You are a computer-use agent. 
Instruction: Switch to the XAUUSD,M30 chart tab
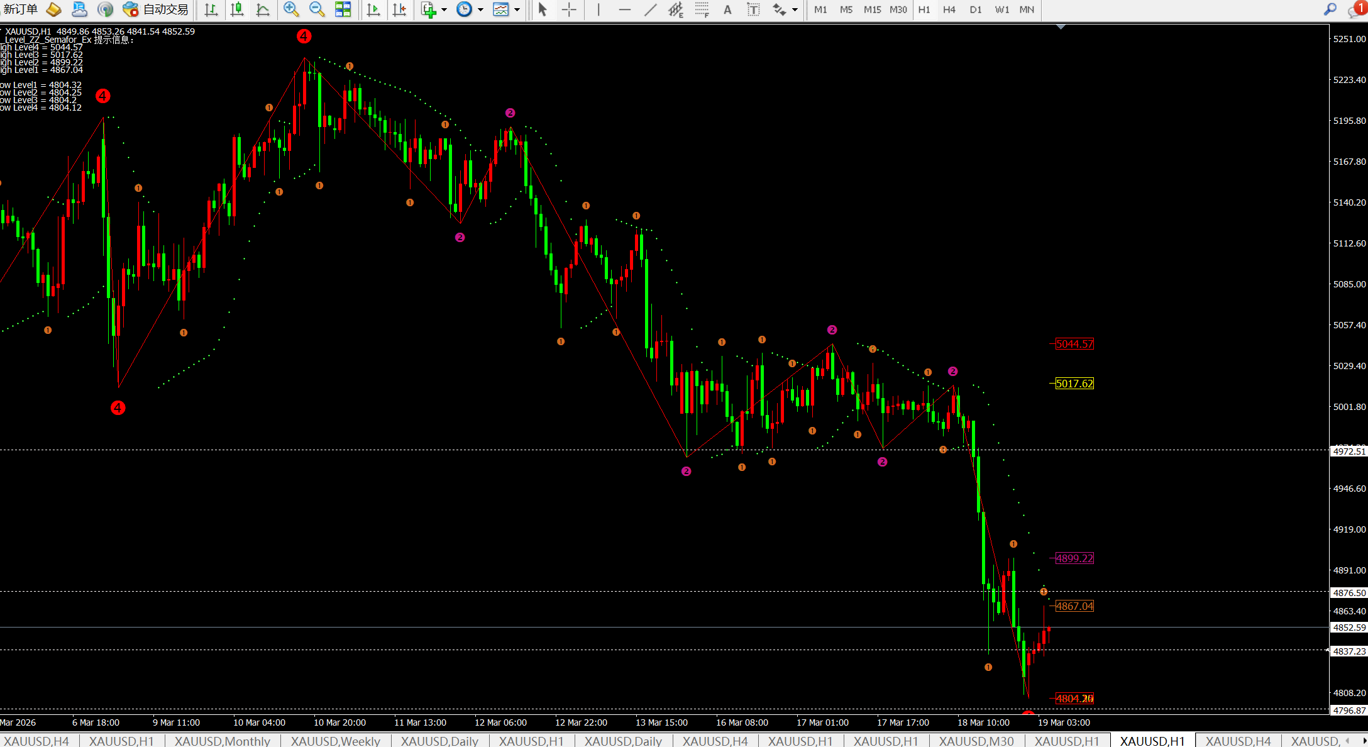(976, 741)
